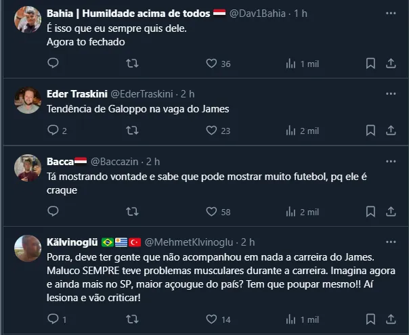Click the Bacca display name
Viewport: 409px width, 335px height.
[60, 161]
